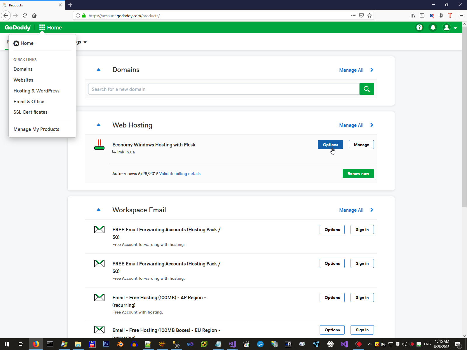Click Manage All for Workspace Email
This screenshot has width=467, height=350.
coord(351,210)
